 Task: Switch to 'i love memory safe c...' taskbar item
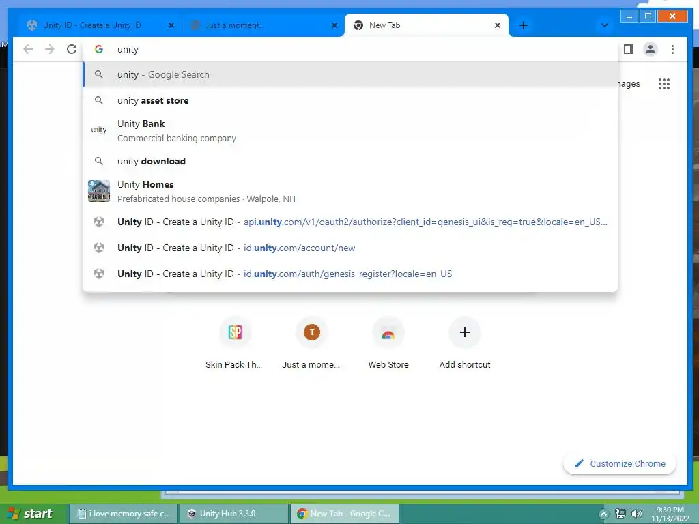(x=124, y=514)
